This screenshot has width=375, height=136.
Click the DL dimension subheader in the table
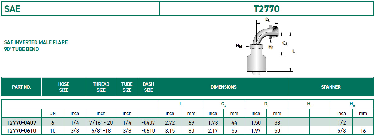[x=267, y=105]
